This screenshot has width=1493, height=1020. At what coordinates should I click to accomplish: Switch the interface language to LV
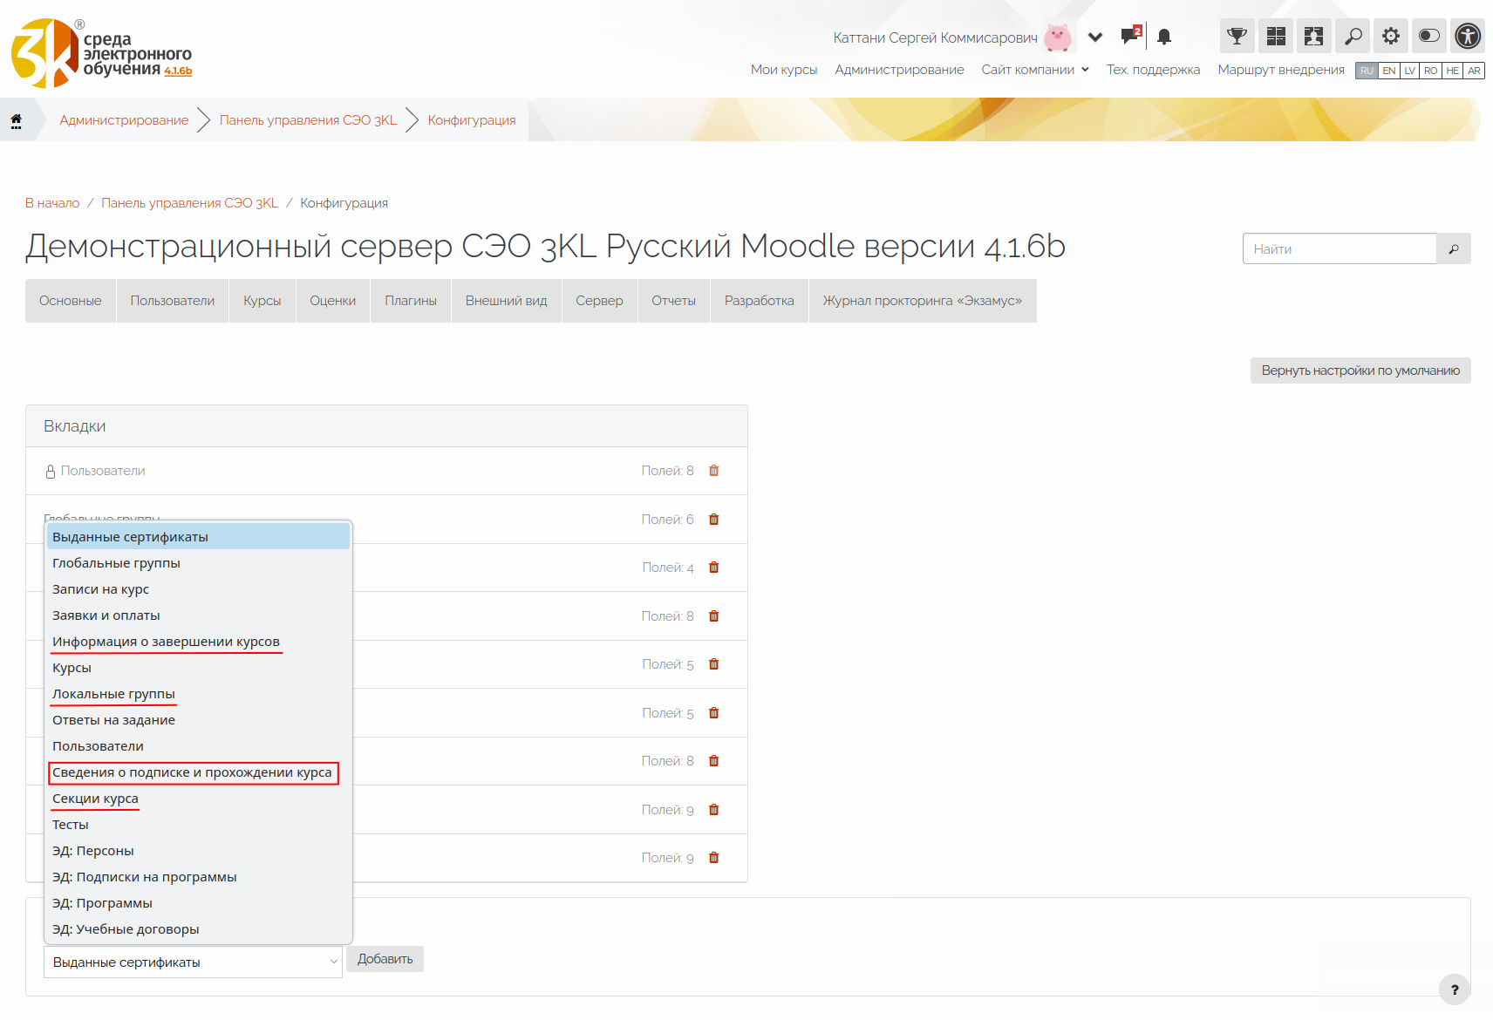pyautogui.click(x=1409, y=71)
